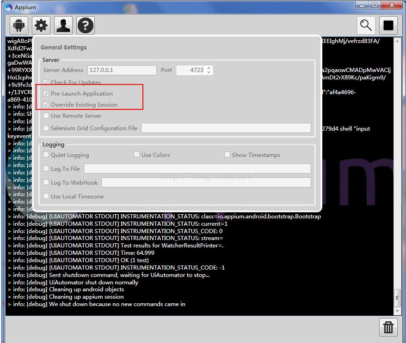Click log line 'Cleaning up appium session'

pyautogui.click(x=66, y=297)
